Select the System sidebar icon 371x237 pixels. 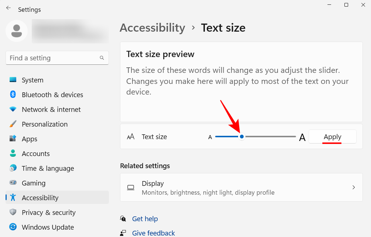tap(13, 80)
